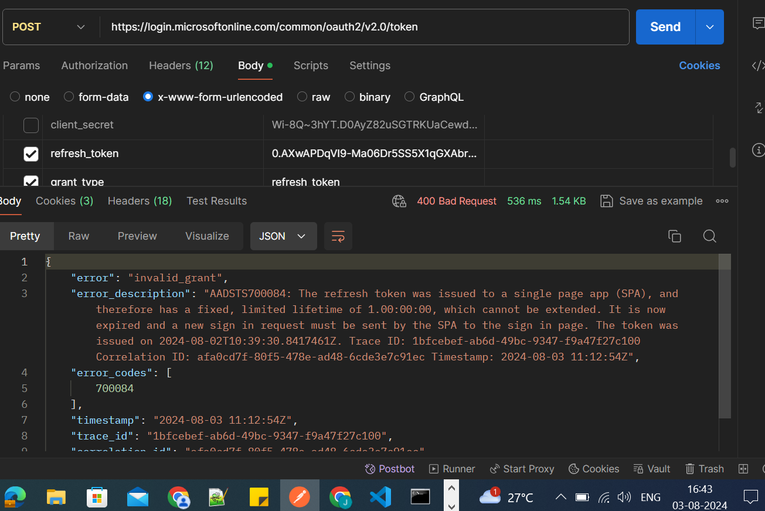Open Runner in the status bar
The height and width of the screenshot is (511, 765).
pos(452,469)
